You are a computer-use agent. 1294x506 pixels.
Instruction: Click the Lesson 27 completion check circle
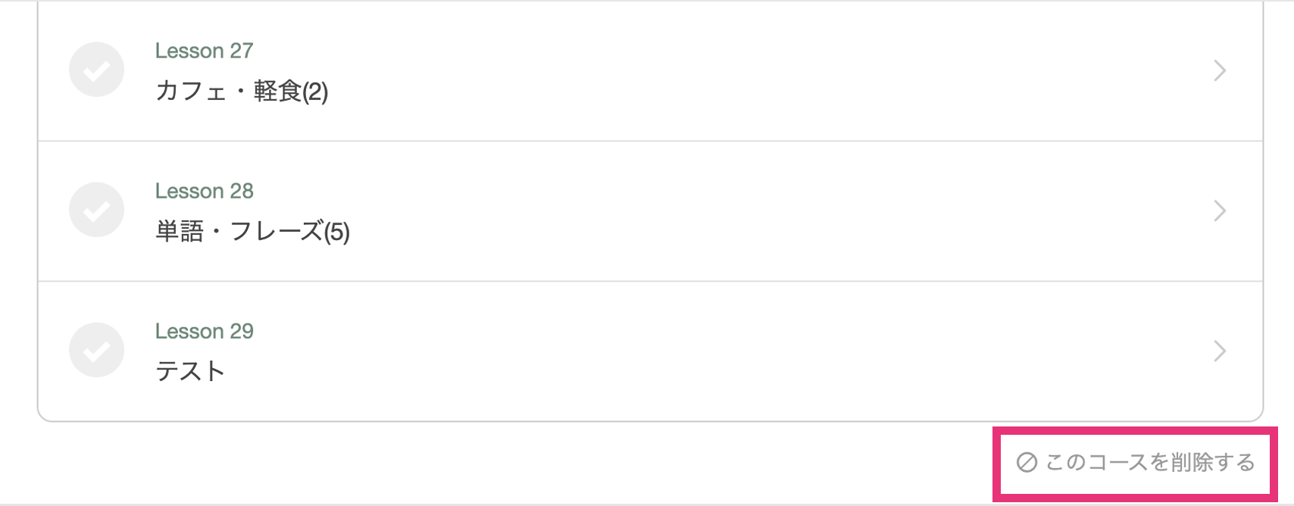point(96,70)
